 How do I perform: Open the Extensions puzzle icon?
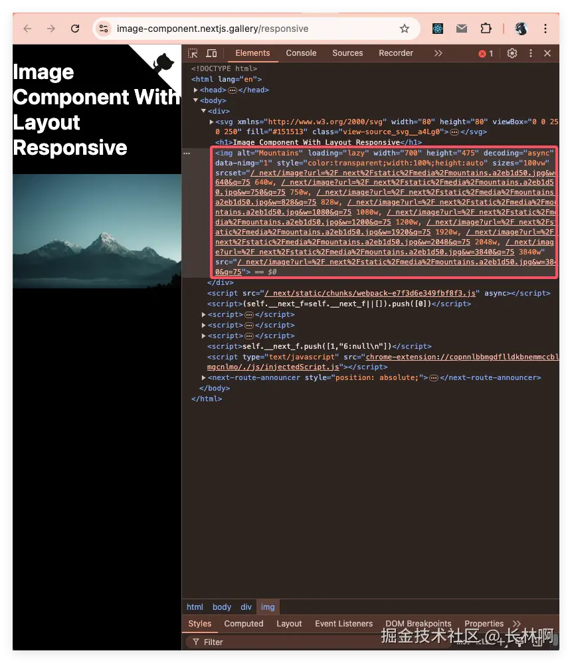486,29
